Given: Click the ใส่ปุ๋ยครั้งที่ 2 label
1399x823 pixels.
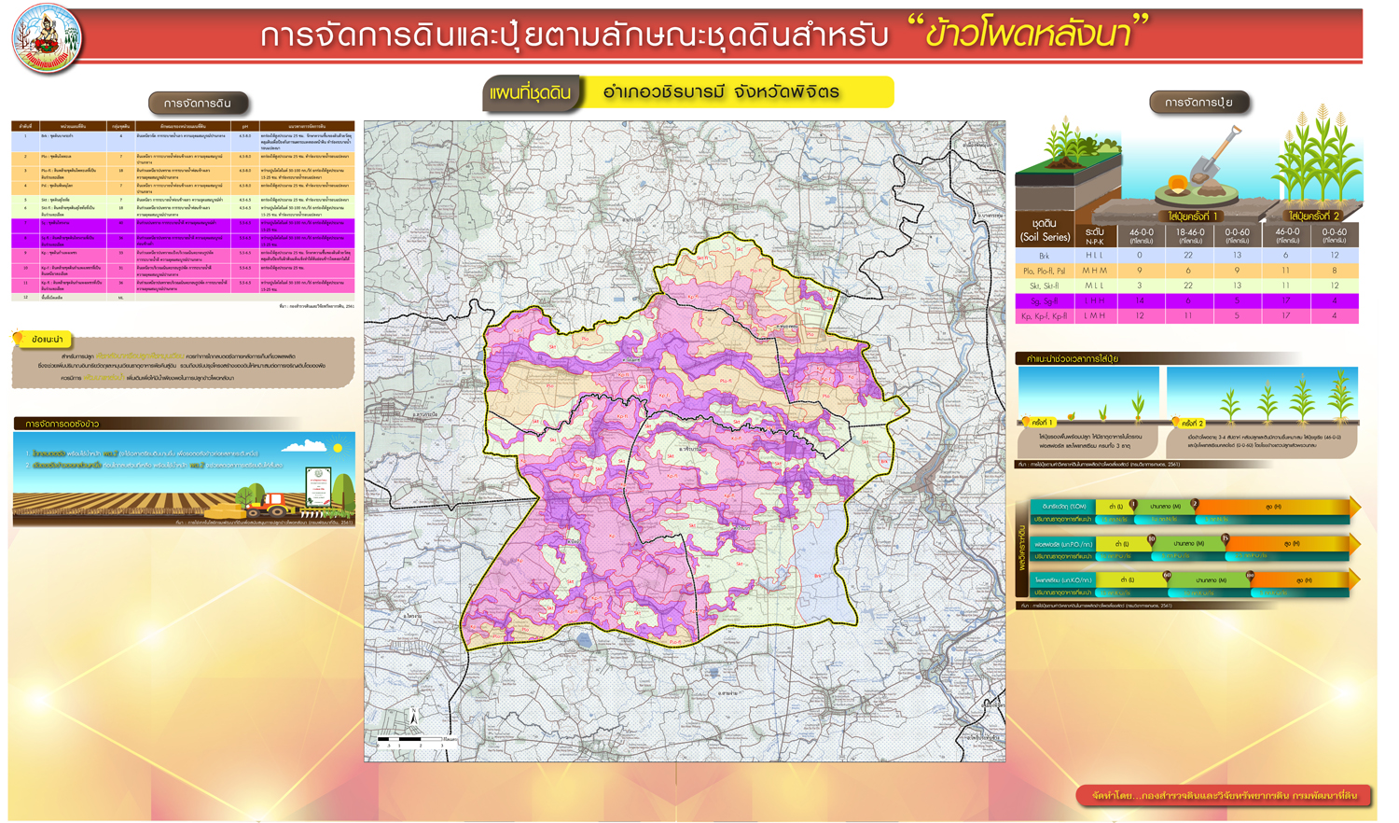Looking at the screenshot, I should [x=1313, y=216].
